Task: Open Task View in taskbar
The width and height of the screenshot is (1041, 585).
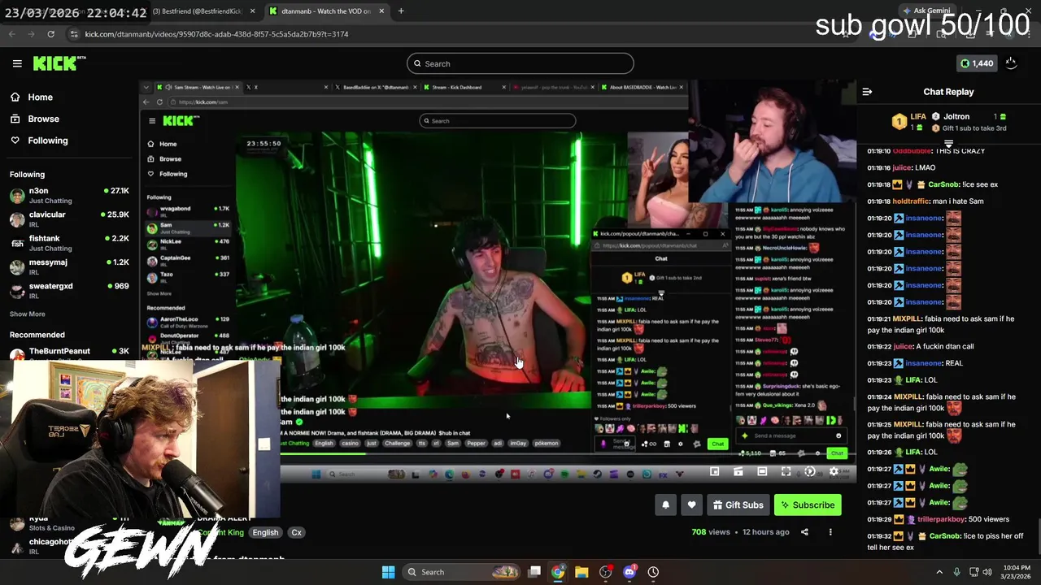Action: (x=534, y=572)
